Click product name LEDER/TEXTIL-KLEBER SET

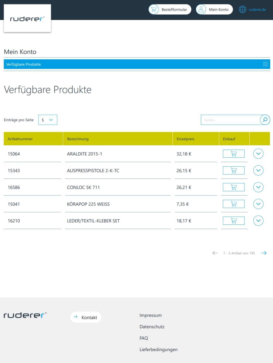[93, 221]
